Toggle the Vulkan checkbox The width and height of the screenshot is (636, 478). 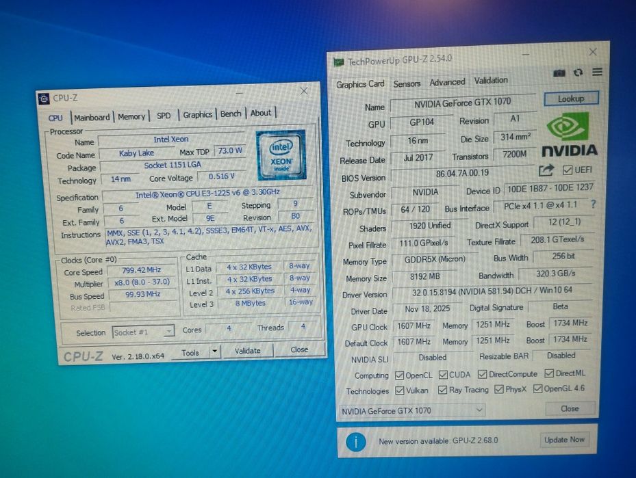tap(400, 390)
